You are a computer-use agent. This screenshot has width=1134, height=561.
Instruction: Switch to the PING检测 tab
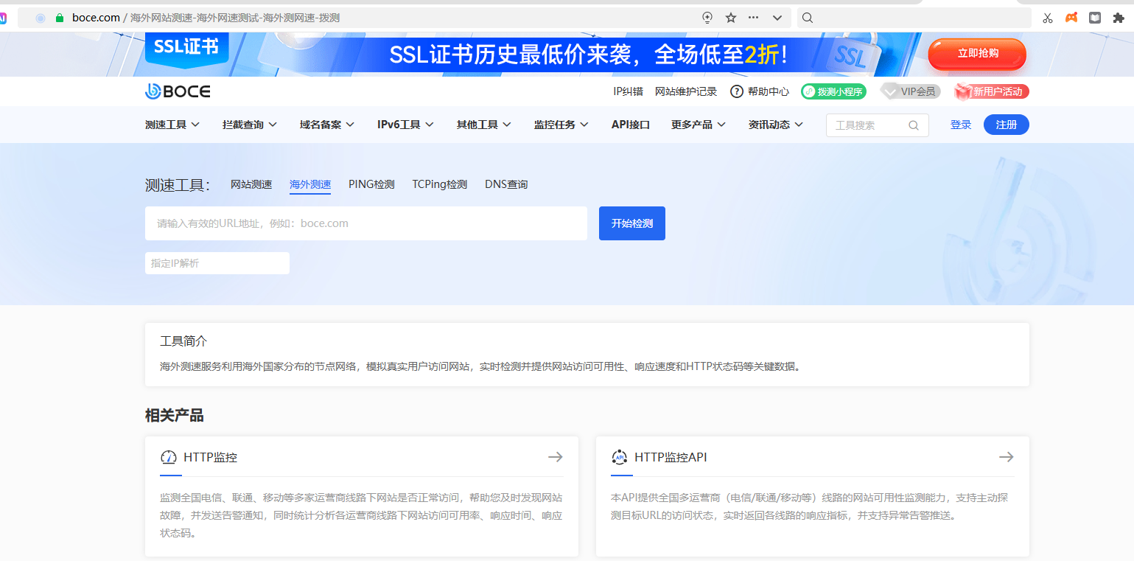coord(371,184)
